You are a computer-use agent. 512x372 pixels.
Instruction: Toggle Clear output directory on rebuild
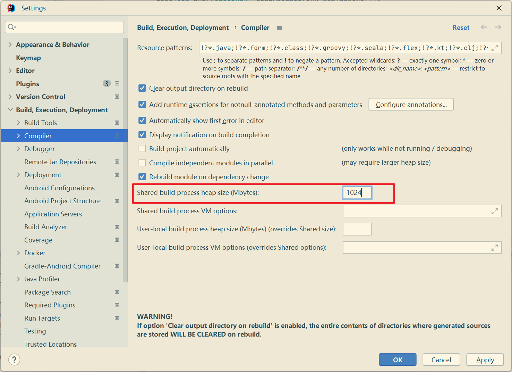142,88
